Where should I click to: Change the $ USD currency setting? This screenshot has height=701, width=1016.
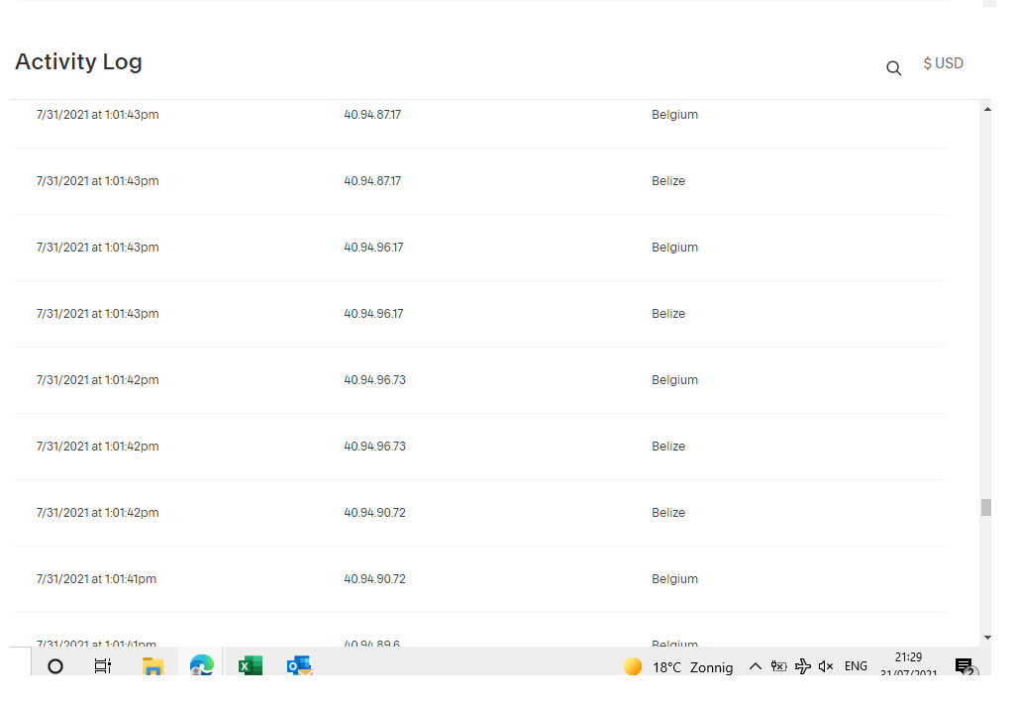click(944, 63)
